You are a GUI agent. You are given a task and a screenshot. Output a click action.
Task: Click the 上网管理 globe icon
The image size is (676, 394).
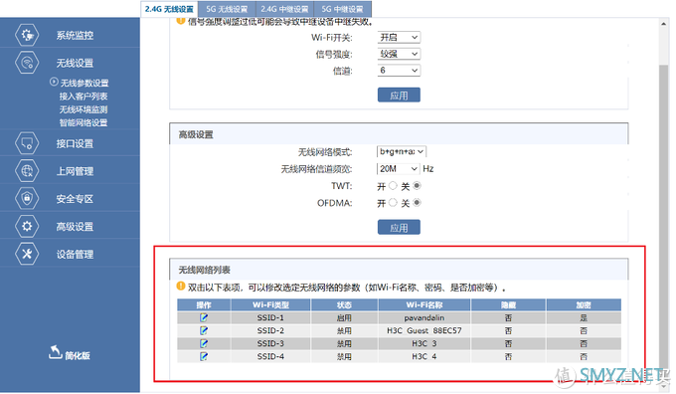coord(27,171)
